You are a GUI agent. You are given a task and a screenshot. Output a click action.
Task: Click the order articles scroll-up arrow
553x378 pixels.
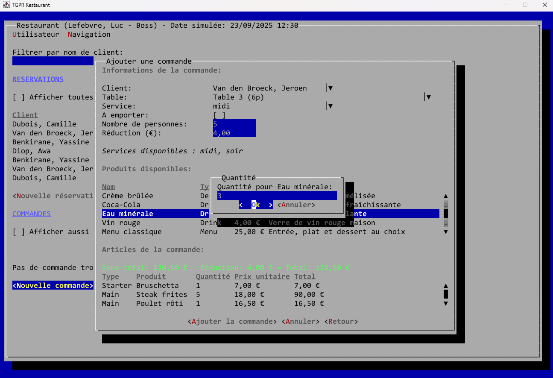pos(446,285)
